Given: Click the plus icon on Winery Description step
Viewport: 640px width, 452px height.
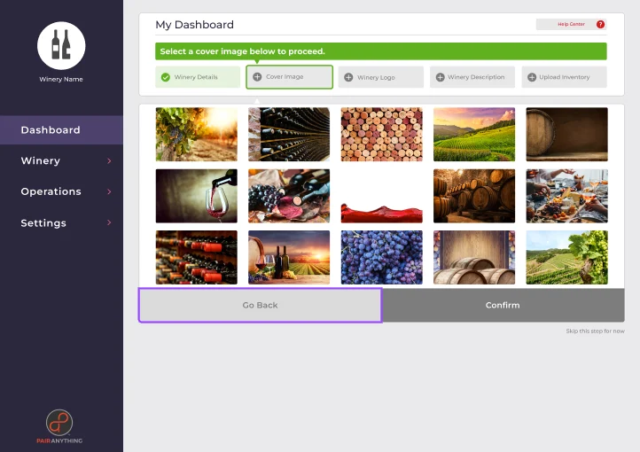Looking at the screenshot, I should point(440,77).
